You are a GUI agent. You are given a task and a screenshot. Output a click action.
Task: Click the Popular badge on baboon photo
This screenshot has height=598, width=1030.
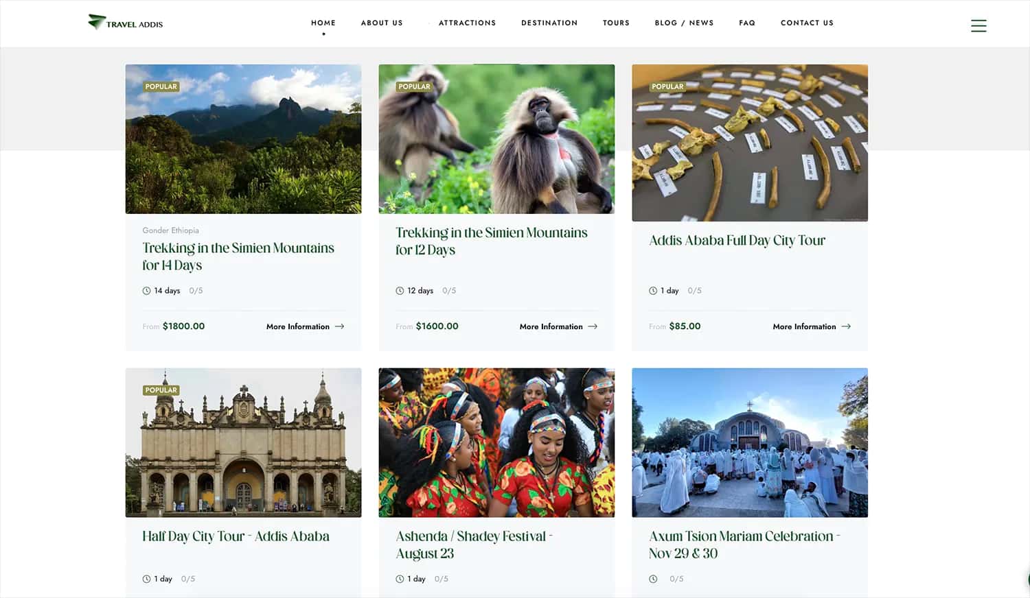coord(415,86)
